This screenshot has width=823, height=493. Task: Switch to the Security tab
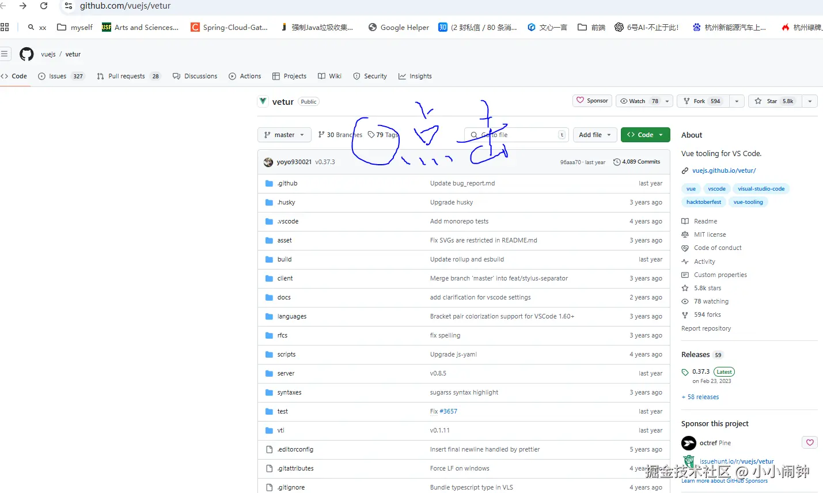[x=370, y=76]
